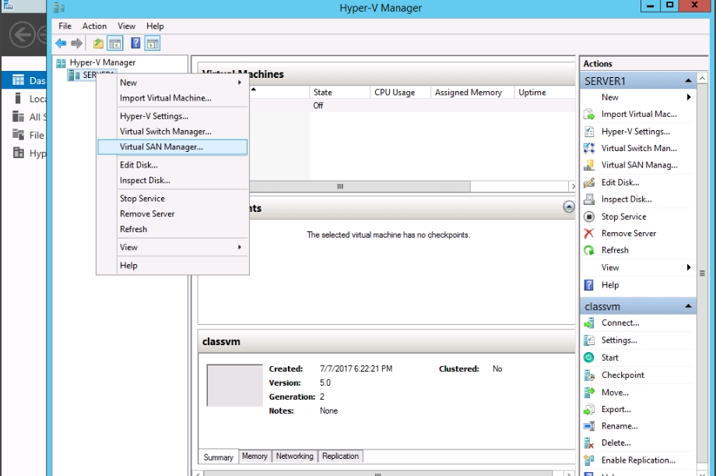This screenshot has height=476, width=716.
Task: Click the Edit Disk pencil icon in Actions
Action: tap(589, 182)
